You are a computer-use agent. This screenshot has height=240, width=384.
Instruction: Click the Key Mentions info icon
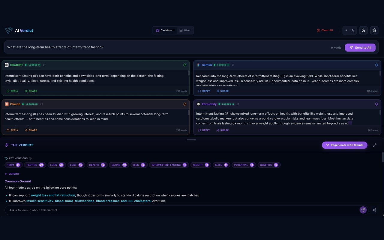(30, 158)
